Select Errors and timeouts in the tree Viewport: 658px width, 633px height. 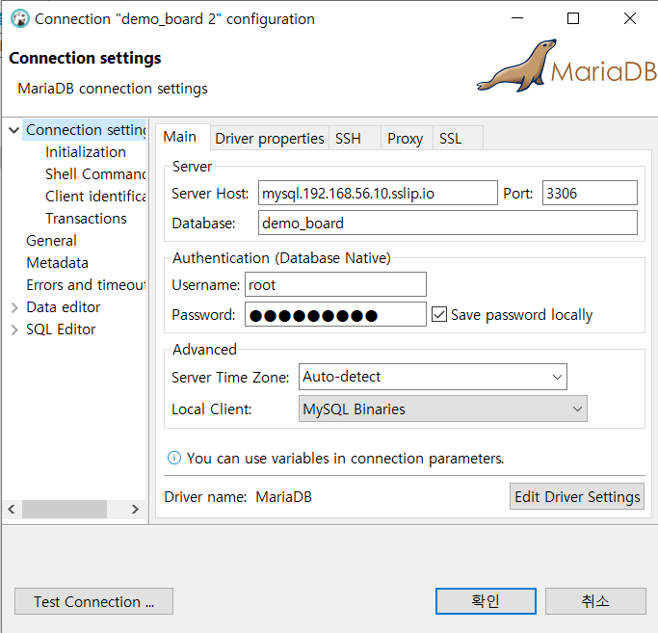click(86, 285)
